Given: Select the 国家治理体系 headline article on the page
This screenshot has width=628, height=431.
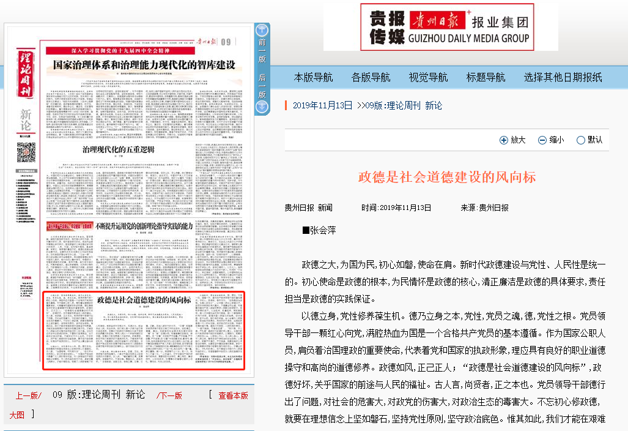Looking at the screenshot, I should 143,64.
